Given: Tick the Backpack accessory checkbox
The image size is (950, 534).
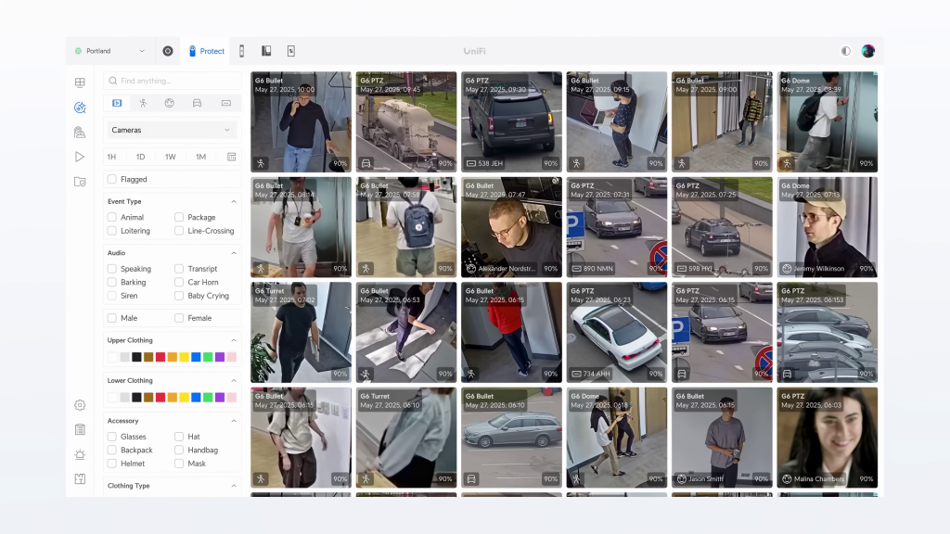Looking at the screenshot, I should [x=112, y=451].
